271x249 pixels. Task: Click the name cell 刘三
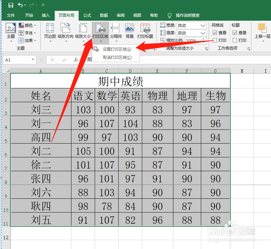pyautogui.click(x=41, y=109)
